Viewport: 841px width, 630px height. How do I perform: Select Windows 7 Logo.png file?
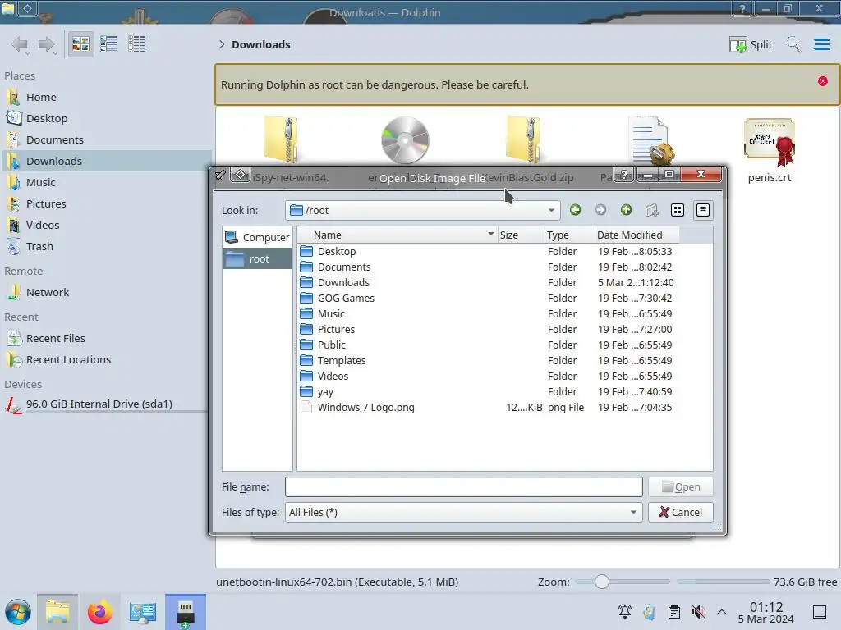(365, 407)
